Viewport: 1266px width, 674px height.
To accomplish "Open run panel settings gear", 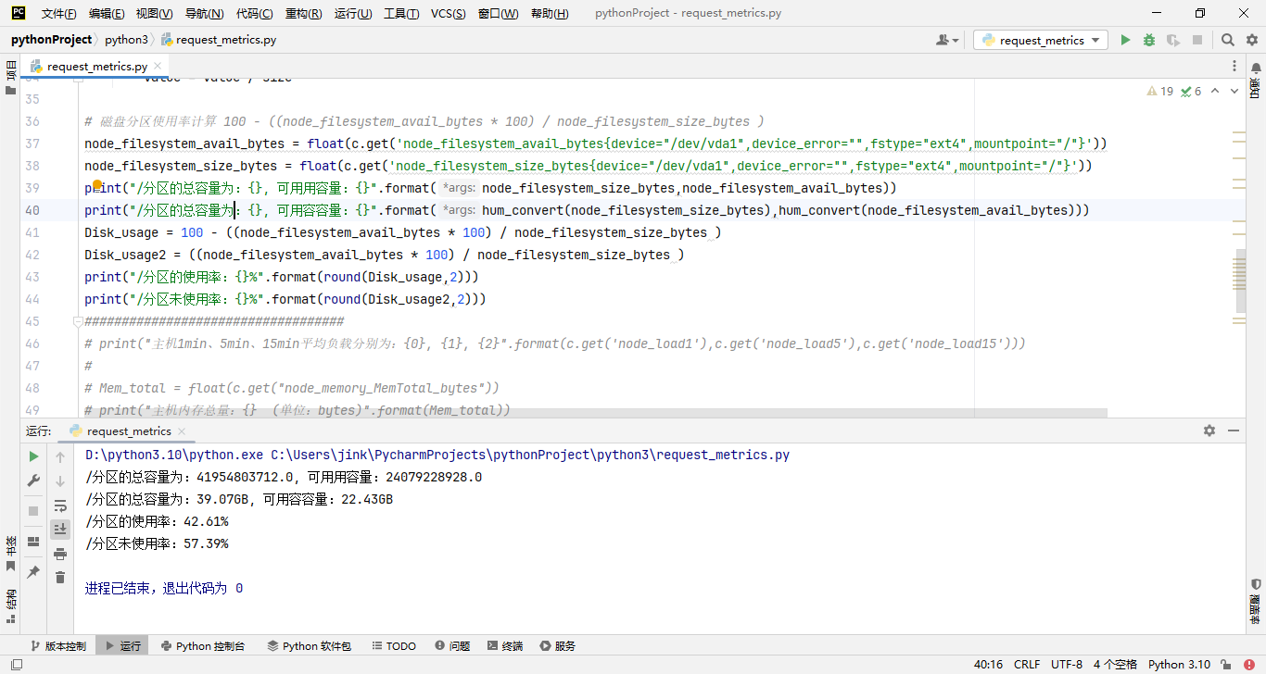I will pos(1209,431).
